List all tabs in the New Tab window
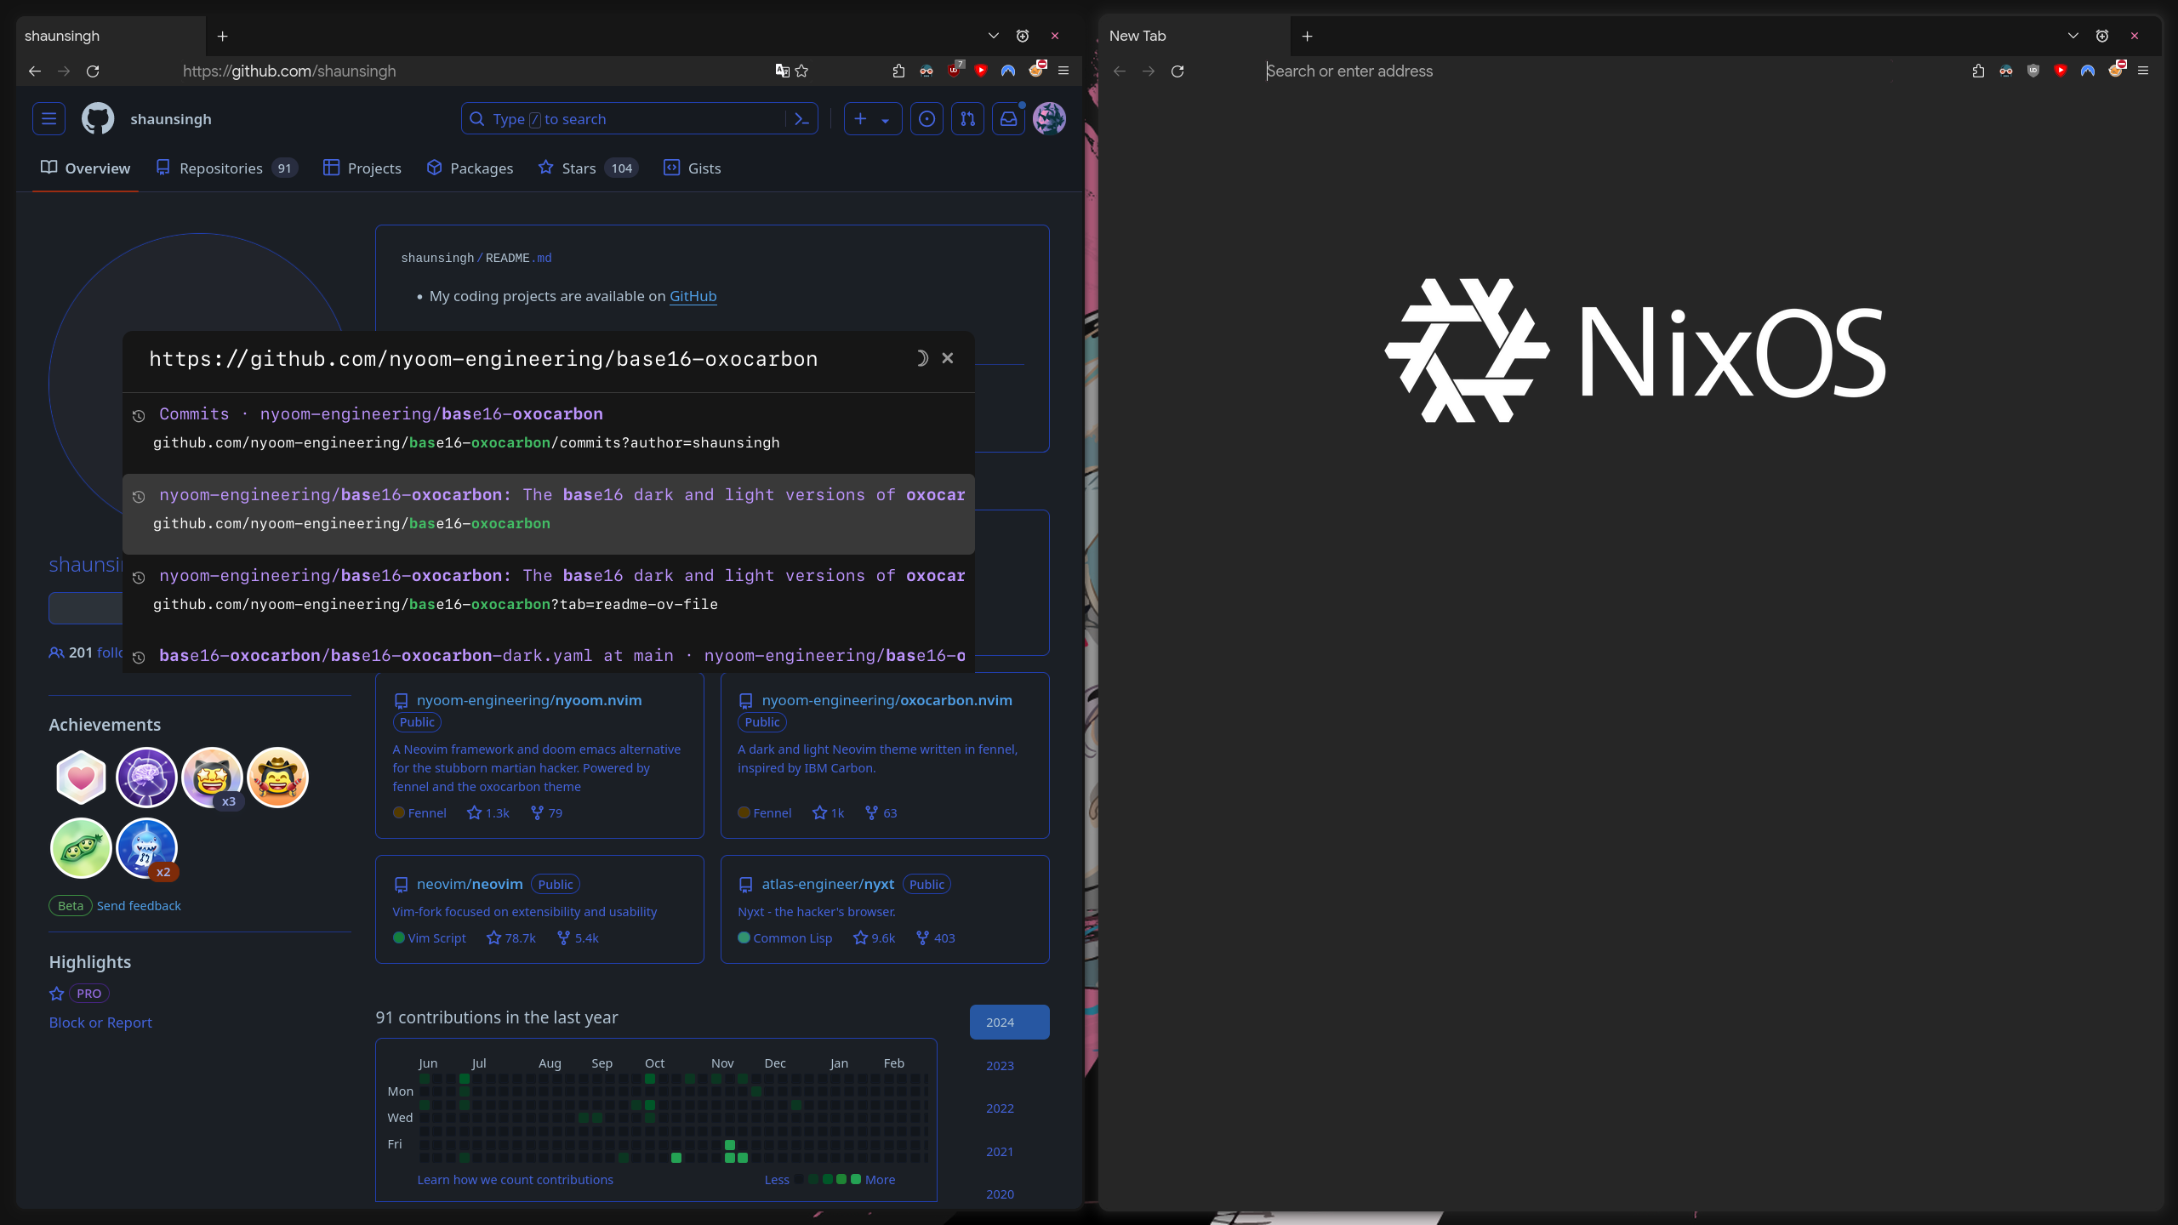The width and height of the screenshot is (2178, 1225). 2073,36
